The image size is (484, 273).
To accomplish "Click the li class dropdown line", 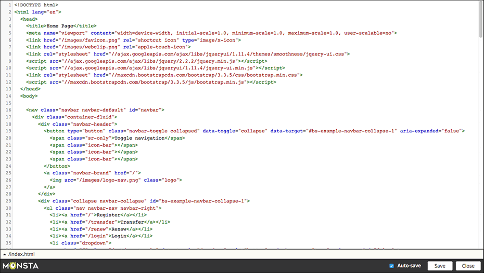I will [80, 243].
